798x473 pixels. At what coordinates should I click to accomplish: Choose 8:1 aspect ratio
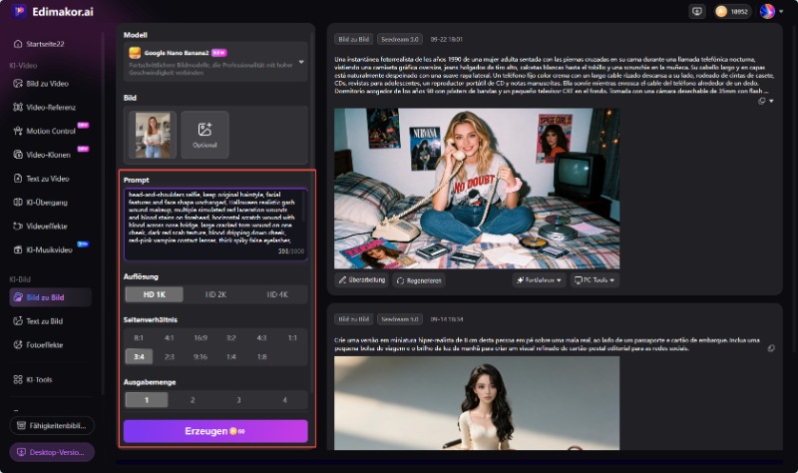(139, 337)
